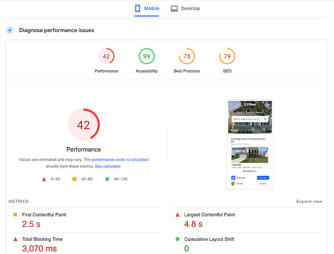The image size is (334, 254).
Task: Click the large Performance gauge showing 42
Action: point(83,125)
